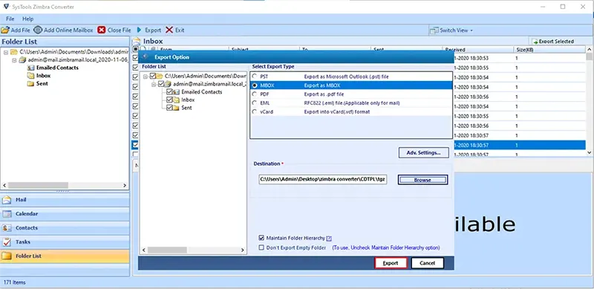The width and height of the screenshot is (594, 289).
Task: Select the MBOX export type radio button
Action: click(x=255, y=85)
